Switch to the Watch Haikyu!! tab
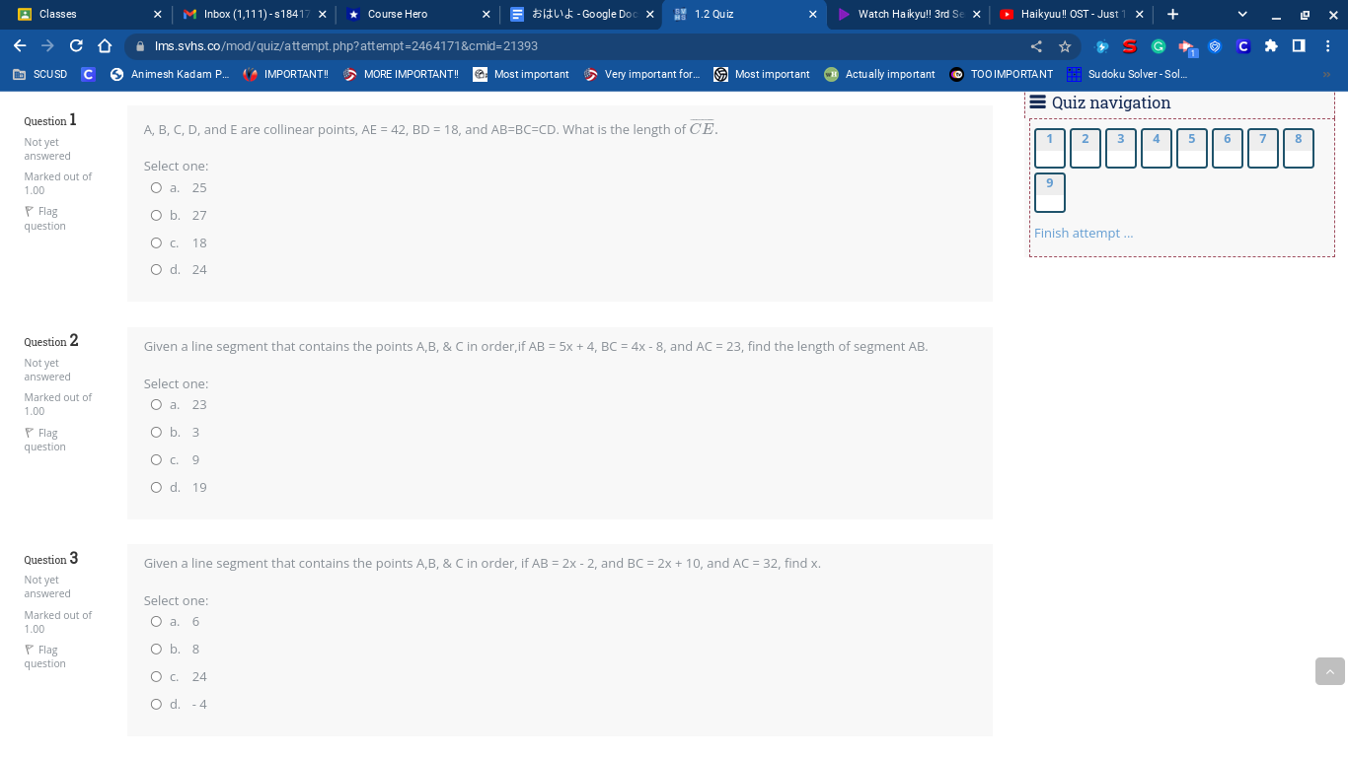This screenshot has width=1348, height=757. coord(906,15)
